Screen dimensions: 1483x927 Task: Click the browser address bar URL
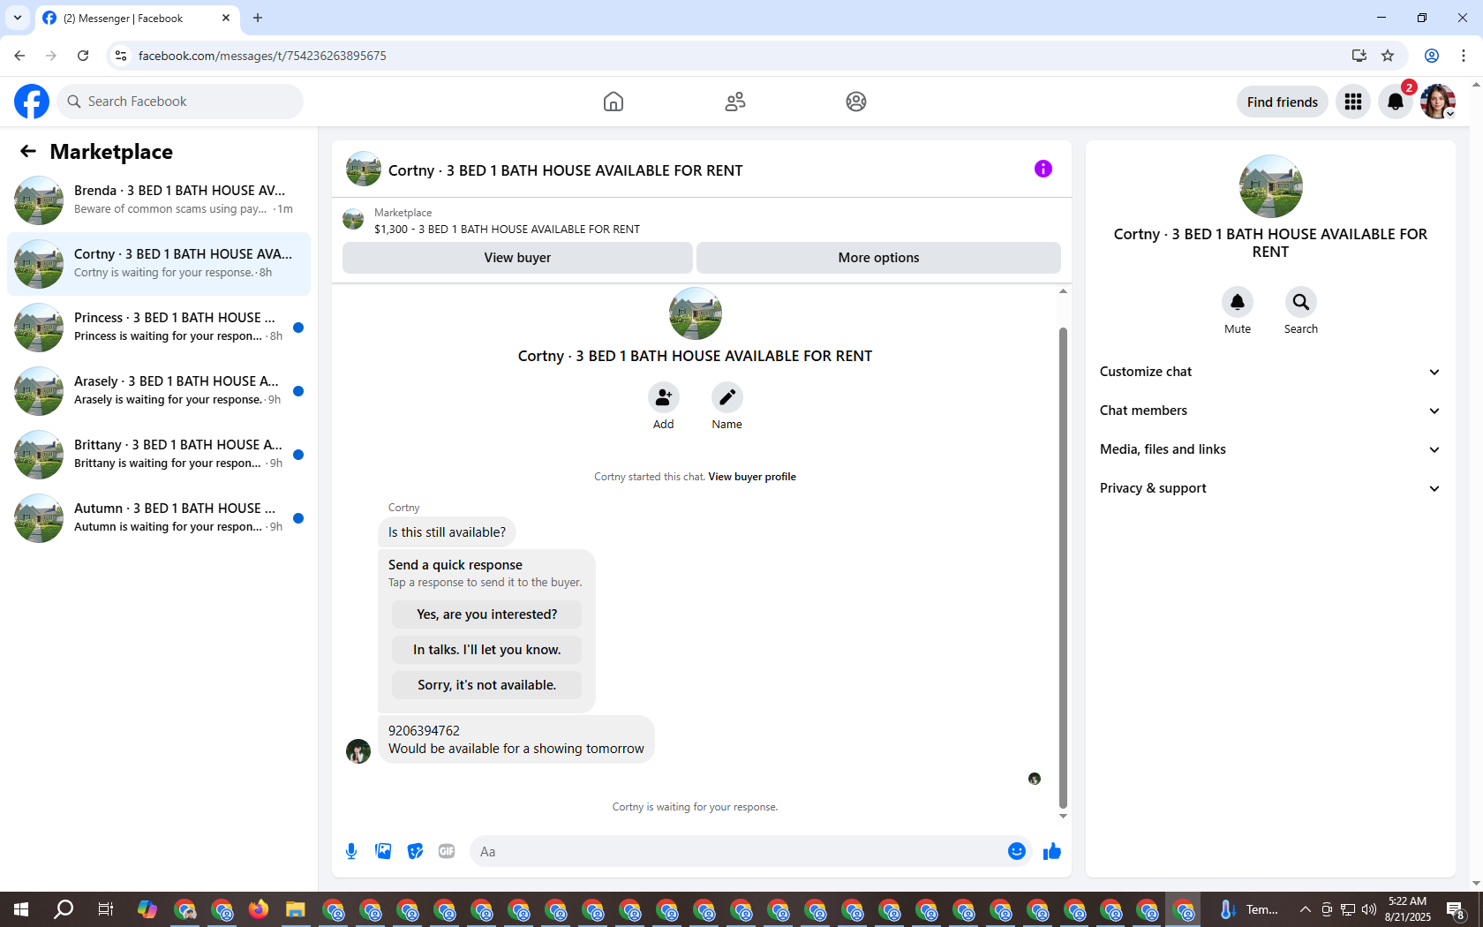262,56
